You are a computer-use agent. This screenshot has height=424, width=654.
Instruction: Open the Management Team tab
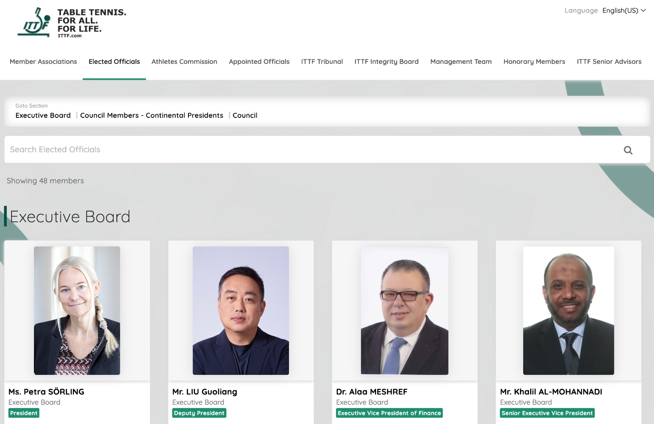pos(461,61)
